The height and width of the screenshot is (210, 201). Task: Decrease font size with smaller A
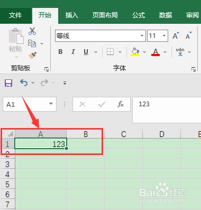(189, 36)
